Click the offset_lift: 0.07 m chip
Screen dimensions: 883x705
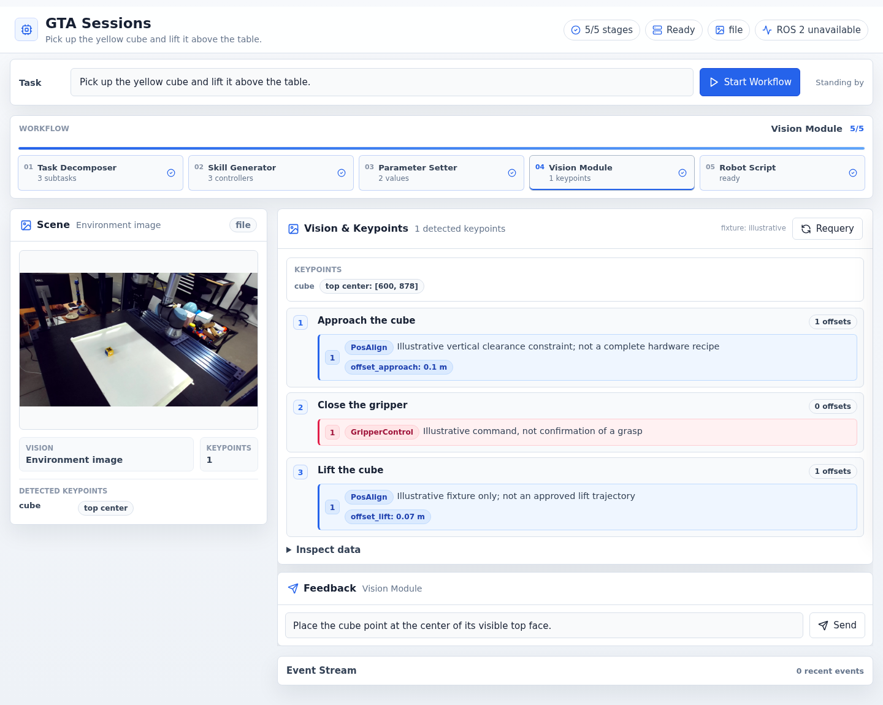click(388, 517)
